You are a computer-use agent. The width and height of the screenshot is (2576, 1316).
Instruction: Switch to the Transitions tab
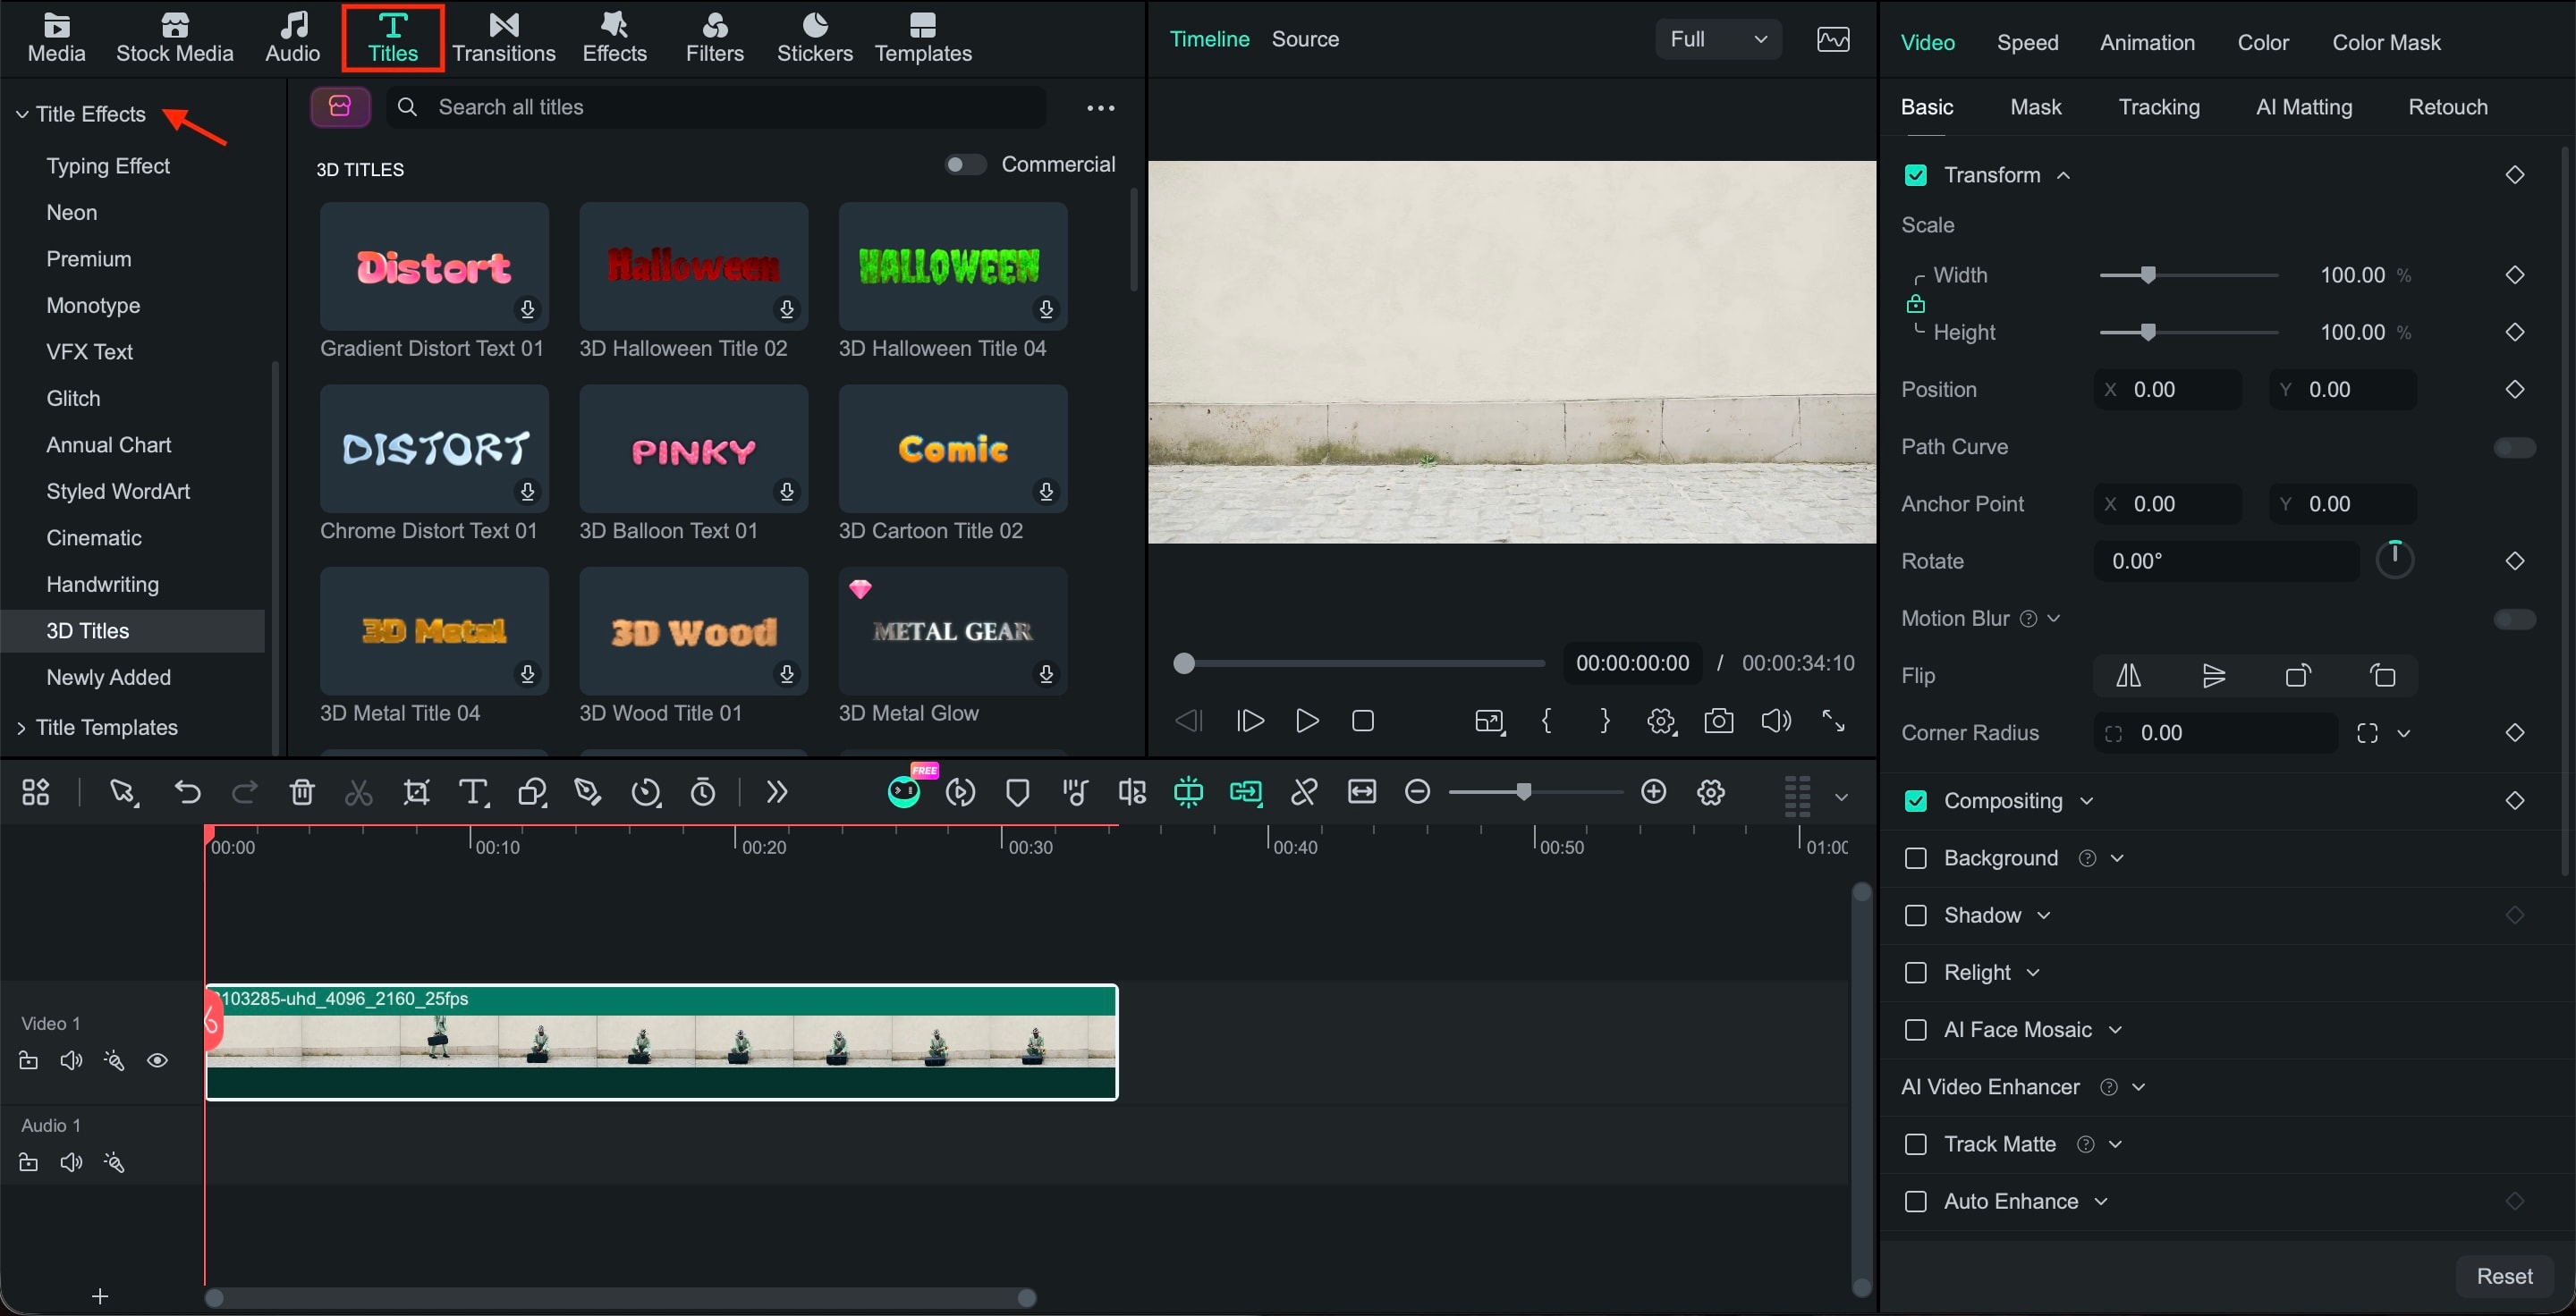[x=503, y=38]
